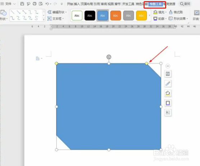The image size is (200, 166).
Task: Click the Format Painter (格式刷) button
Action: (x=176, y=12)
